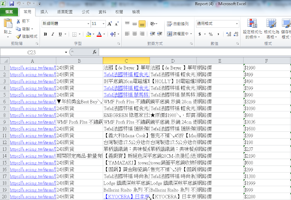Screen dimensions: 291x200
Task: Open the 檔案 File tab
Action: (9, 12)
